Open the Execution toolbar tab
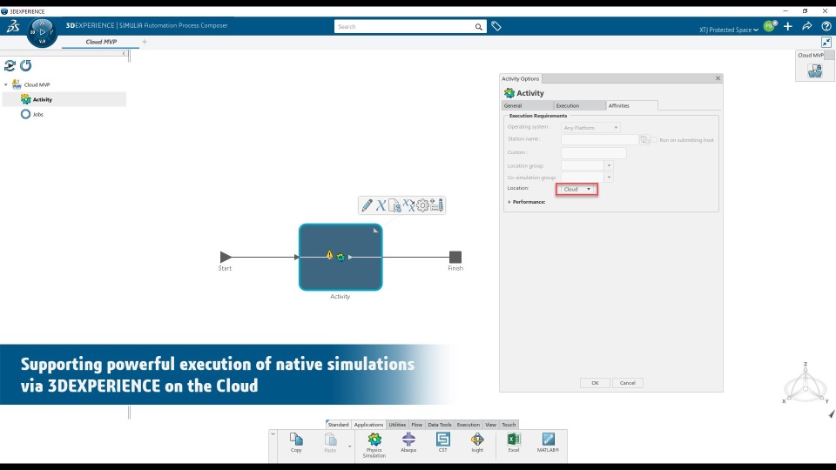 (469, 425)
